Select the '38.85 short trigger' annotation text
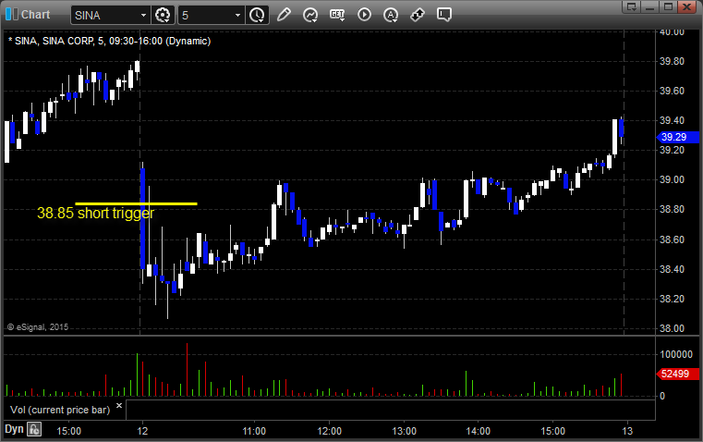703x442 pixels. click(95, 214)
